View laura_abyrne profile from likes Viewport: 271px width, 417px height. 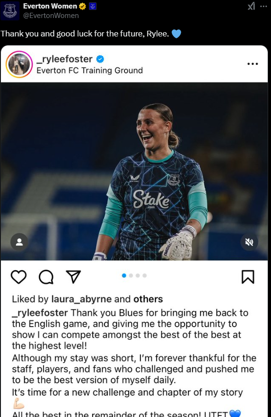coord(81,299)
